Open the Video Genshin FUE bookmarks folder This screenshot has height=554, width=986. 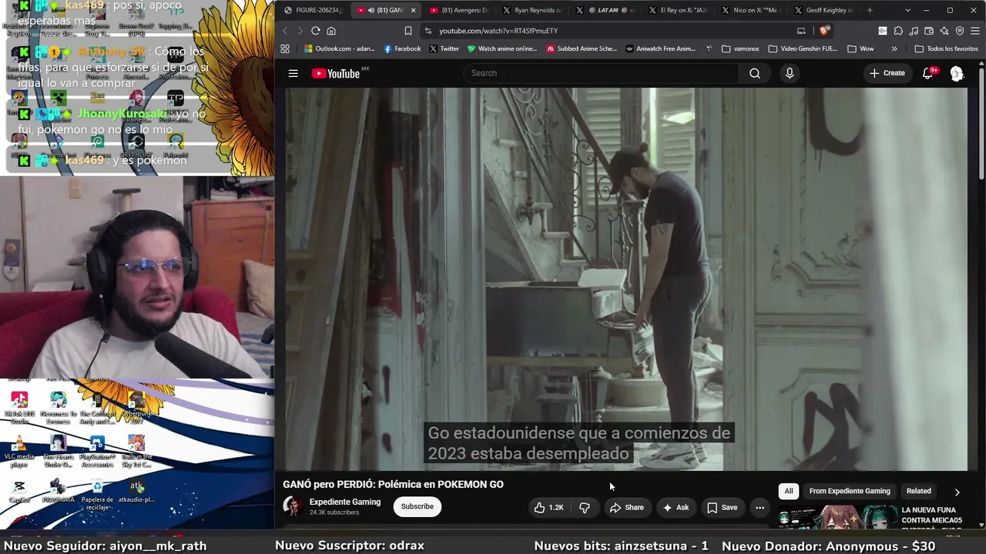[x=803, y=48]
